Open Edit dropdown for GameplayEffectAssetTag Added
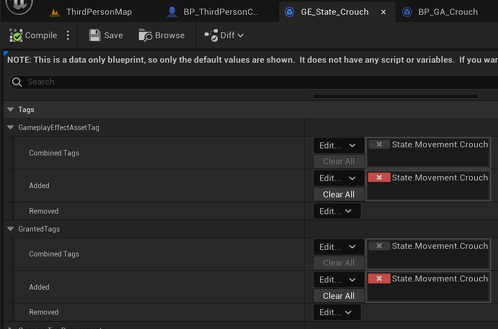 (339, 178)
